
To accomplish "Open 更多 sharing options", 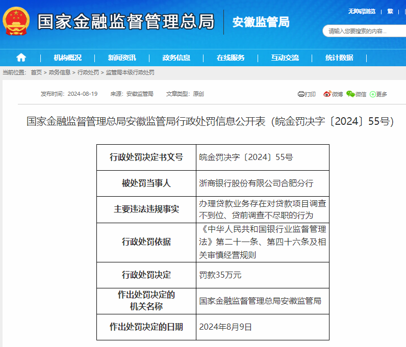I will [x=378, y=94].
